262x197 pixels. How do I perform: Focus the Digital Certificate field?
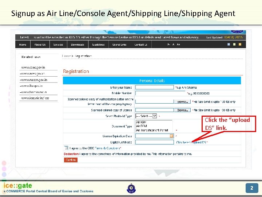155,142
